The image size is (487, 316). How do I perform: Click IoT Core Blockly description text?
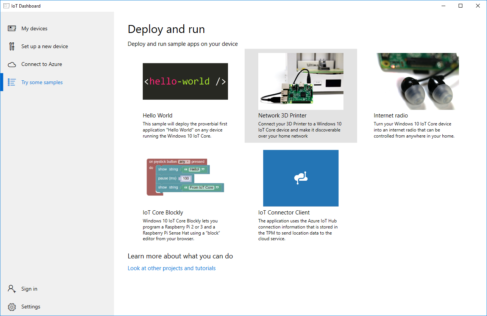click(181, 230)
